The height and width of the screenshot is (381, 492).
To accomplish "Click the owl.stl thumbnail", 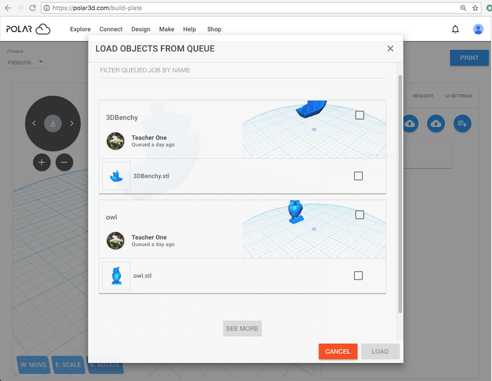I will [x=116, y=276].
